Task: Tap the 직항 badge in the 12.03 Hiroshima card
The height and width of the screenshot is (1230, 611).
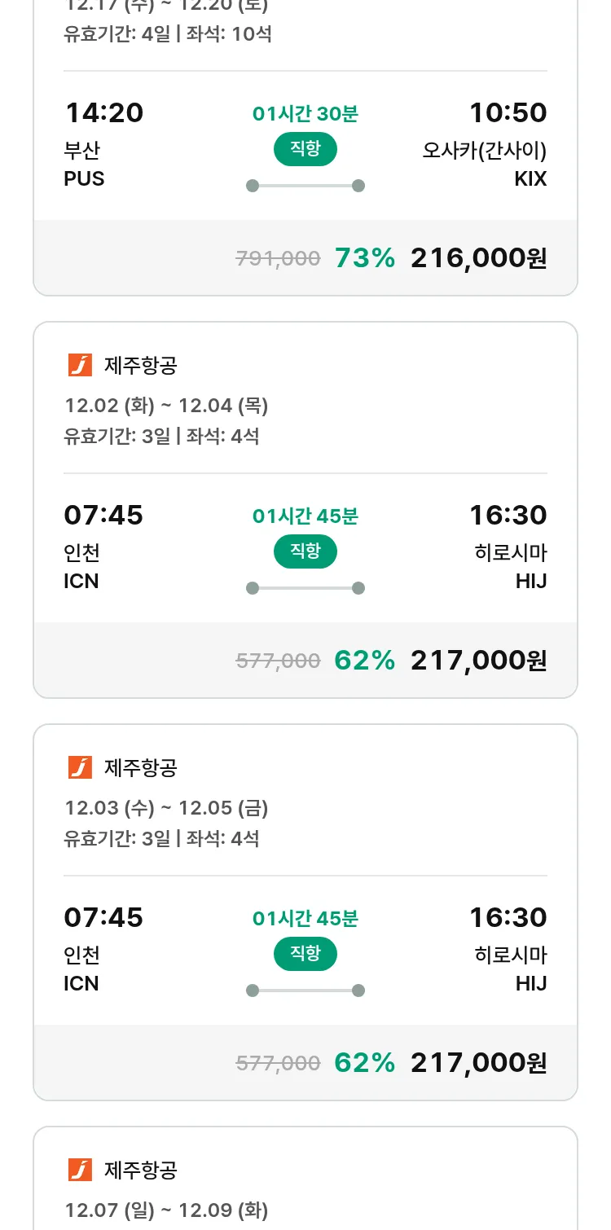Action: click(305, 954)
